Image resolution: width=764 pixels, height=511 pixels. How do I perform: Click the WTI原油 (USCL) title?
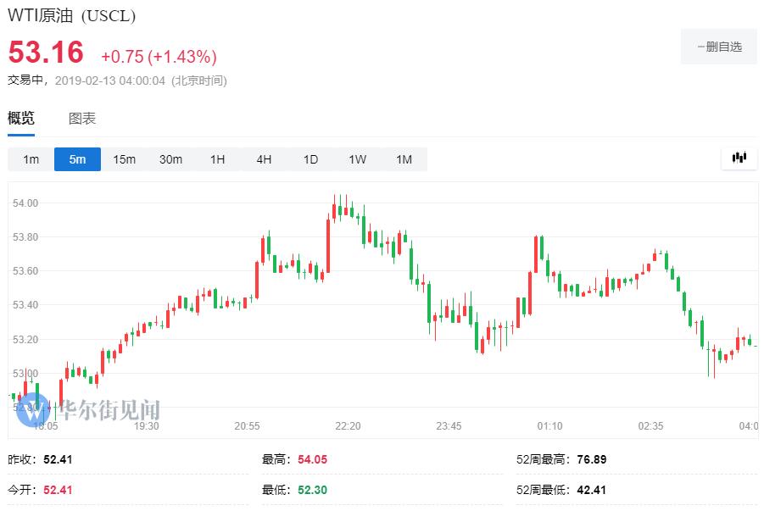click(x=72, y=15)
